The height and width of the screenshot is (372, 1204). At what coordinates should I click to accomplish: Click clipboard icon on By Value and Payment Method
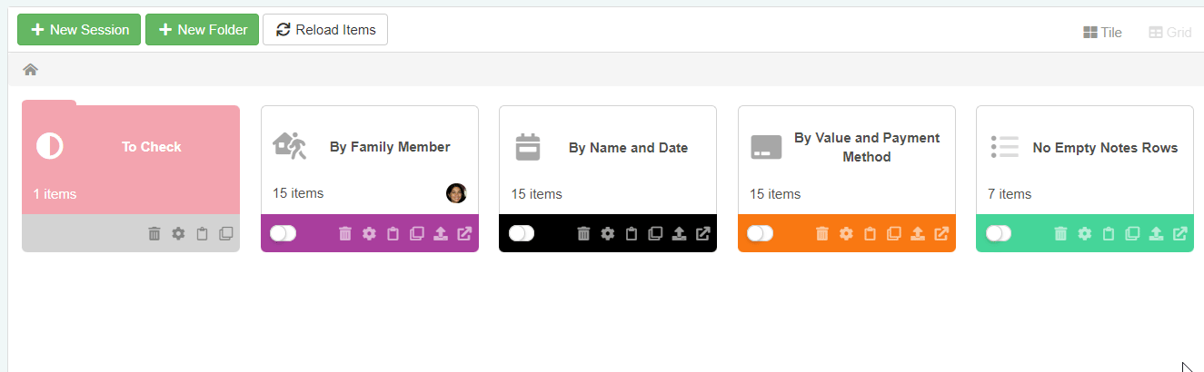[x=870, y=234]
